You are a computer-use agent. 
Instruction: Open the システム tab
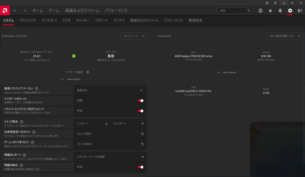8,20
